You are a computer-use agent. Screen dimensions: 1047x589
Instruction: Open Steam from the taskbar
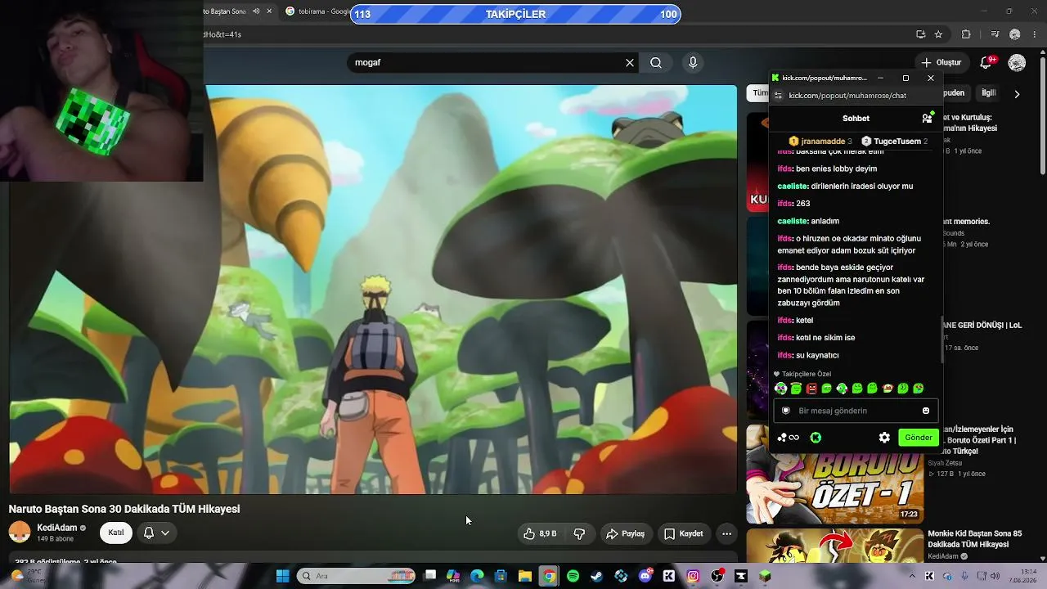[596, 576]
